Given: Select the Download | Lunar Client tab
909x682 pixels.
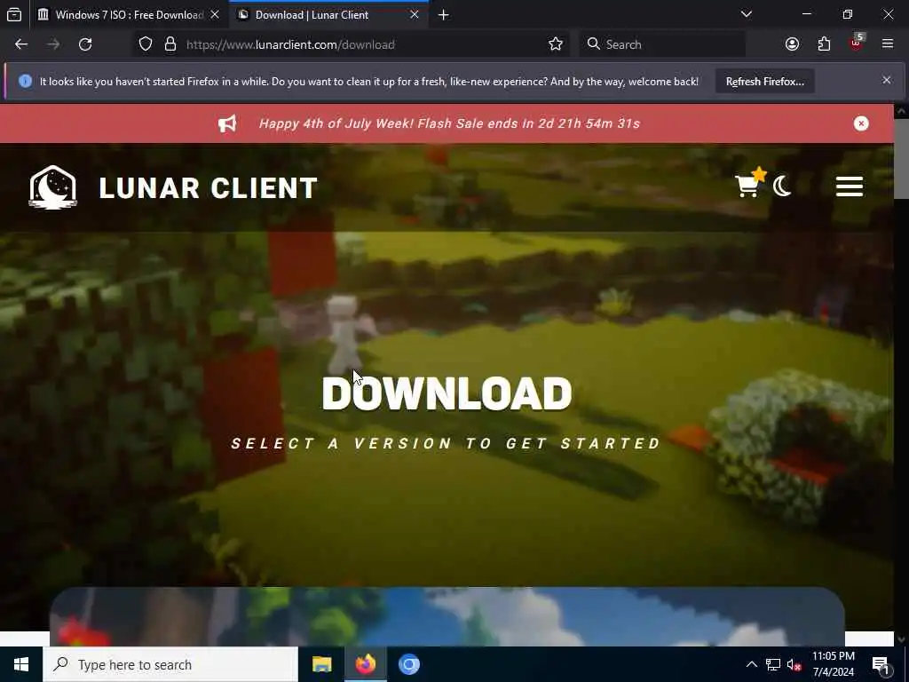Looking at the screenshot, I should [328, 14].
